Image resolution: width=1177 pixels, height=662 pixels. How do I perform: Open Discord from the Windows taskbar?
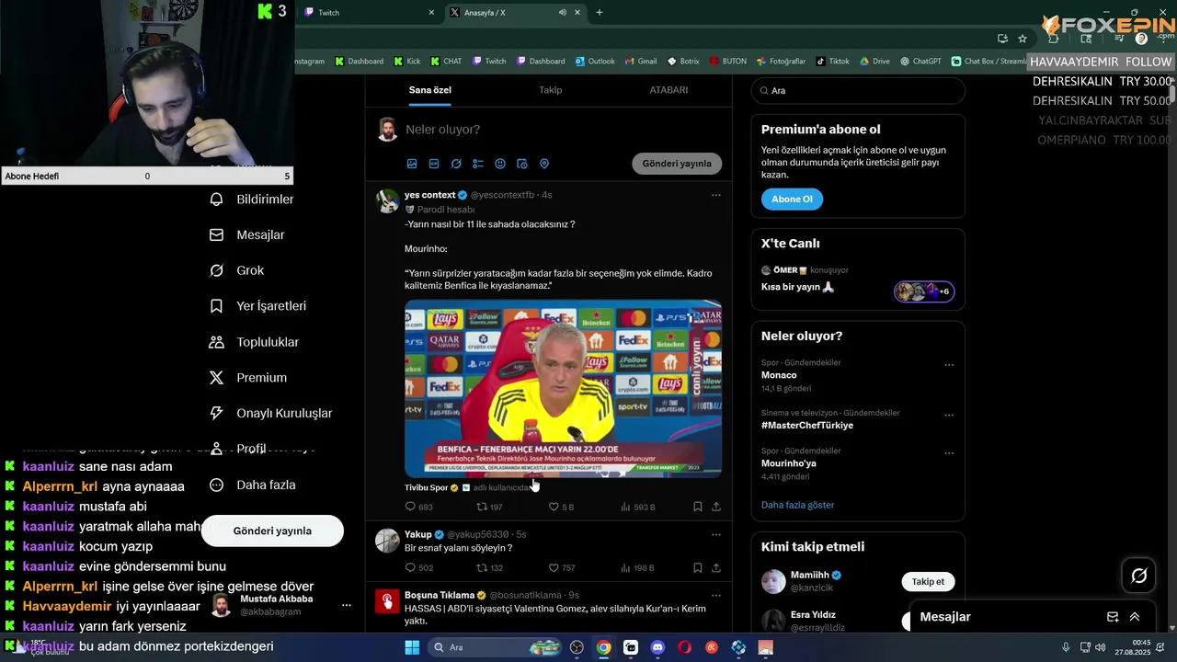coord(657,647)
